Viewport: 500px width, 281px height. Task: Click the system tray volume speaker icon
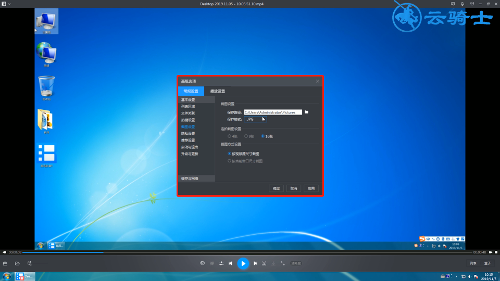[x=470, y=276]
